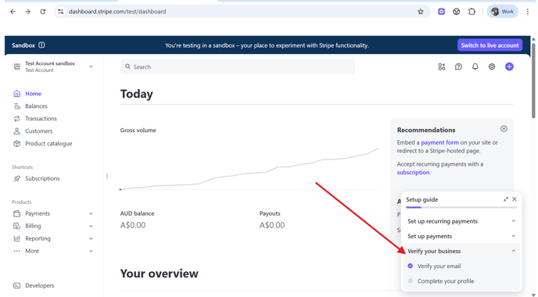538x297 pixels.
Task: Open the Work browser profile
Action: pyautogui.click(x=502, y=12)
